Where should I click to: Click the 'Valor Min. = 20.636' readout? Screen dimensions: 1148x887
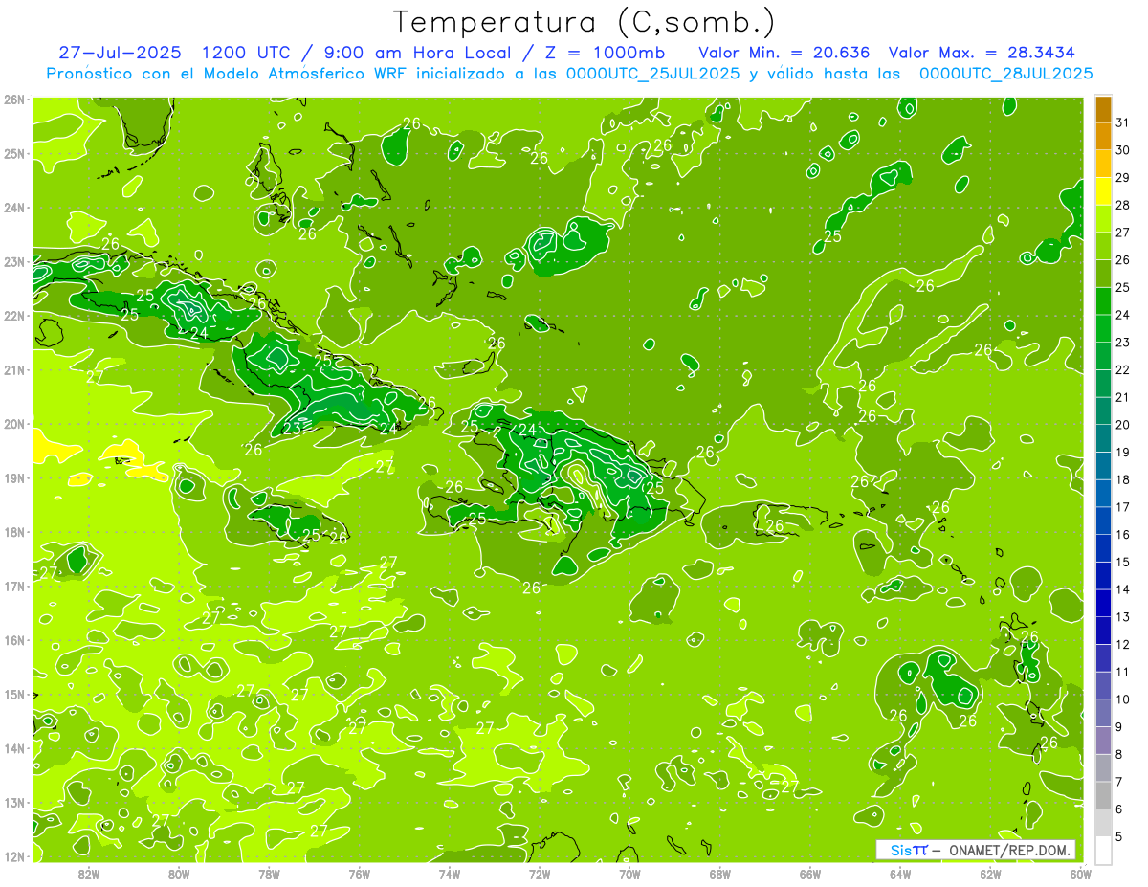pyautogui.click(x=784, y=53)
